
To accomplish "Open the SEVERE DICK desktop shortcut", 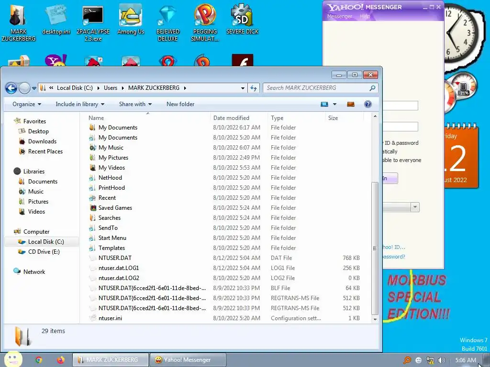I will (x=242, y=20).
